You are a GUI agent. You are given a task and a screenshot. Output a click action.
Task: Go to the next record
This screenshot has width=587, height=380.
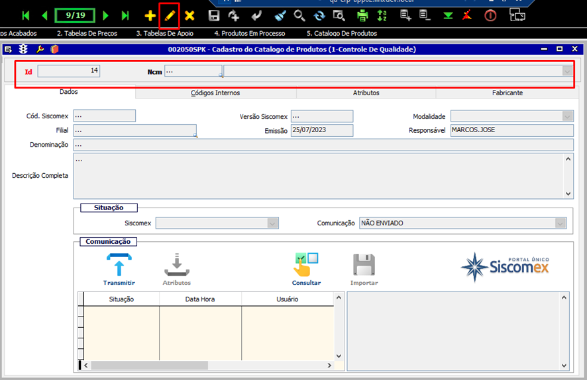[105, 16]
